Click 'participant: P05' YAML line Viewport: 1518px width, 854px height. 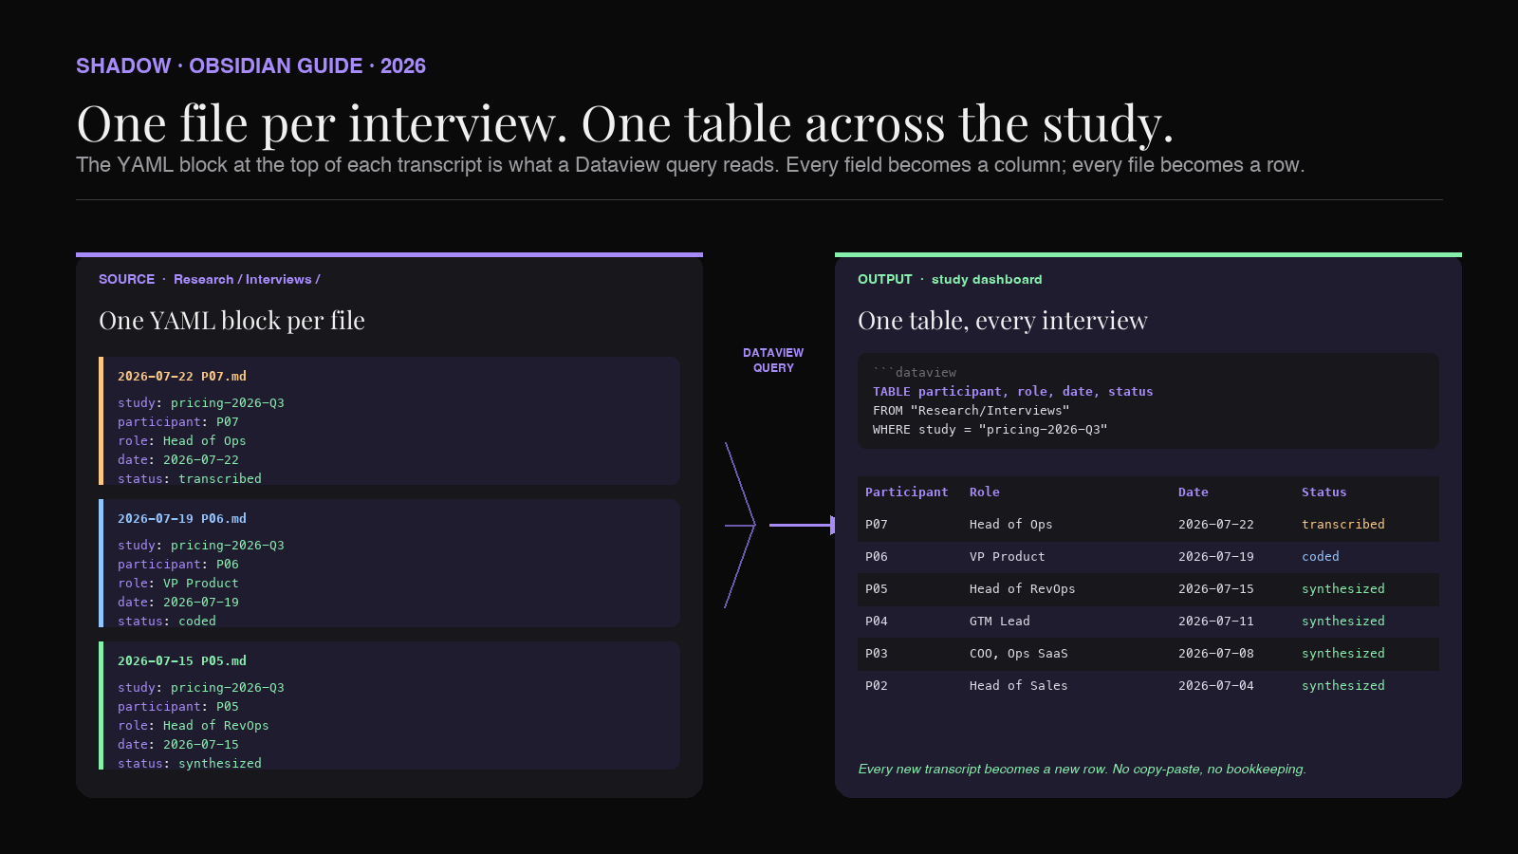pos(178,707)
